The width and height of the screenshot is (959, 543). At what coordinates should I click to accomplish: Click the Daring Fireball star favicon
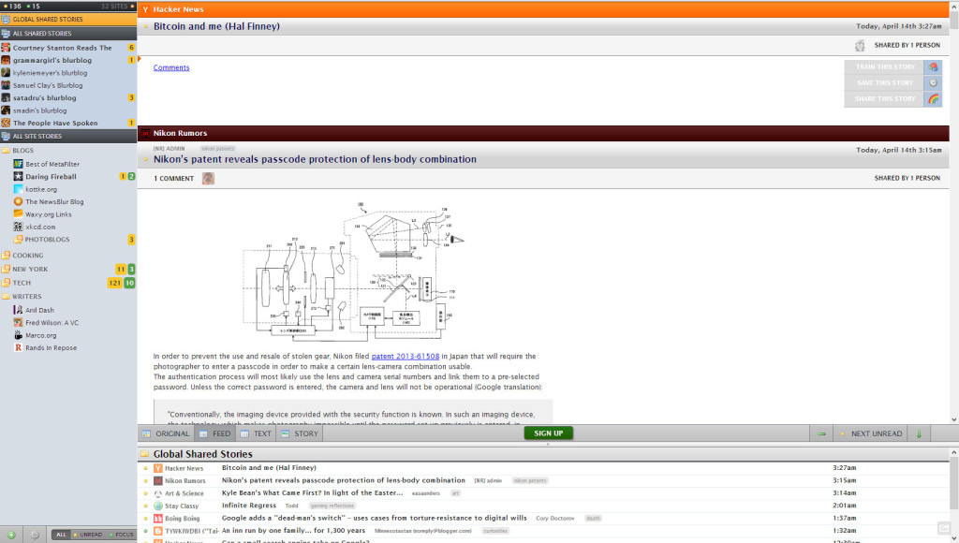18,176
